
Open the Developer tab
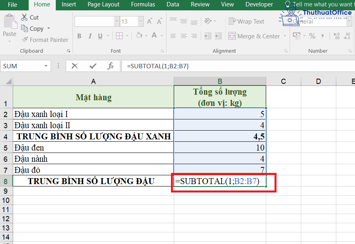(x=259, y=5)
